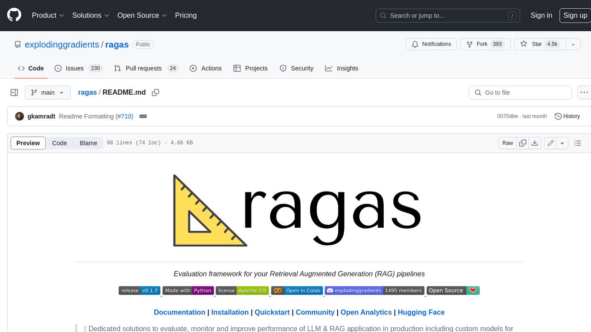Click the release v0.1.7 badge

[139, 290]
